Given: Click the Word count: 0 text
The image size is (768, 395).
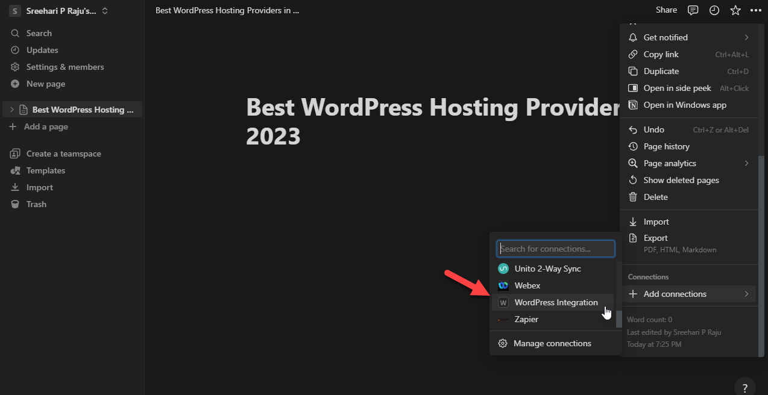Looking at the screenshot, I should click(x=649, y=320).
